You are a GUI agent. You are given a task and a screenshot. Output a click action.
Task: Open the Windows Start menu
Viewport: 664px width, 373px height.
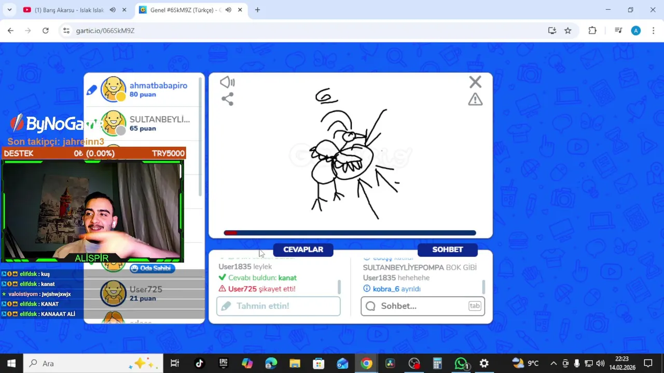11,363
